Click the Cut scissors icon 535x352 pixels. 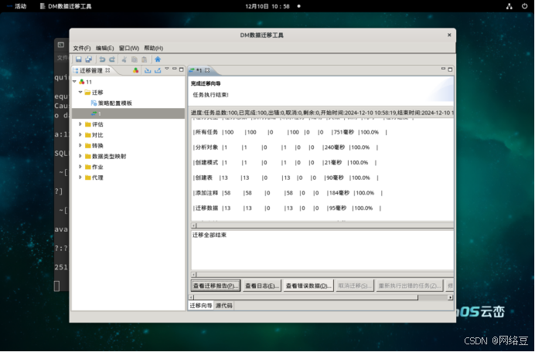point(124,59)
